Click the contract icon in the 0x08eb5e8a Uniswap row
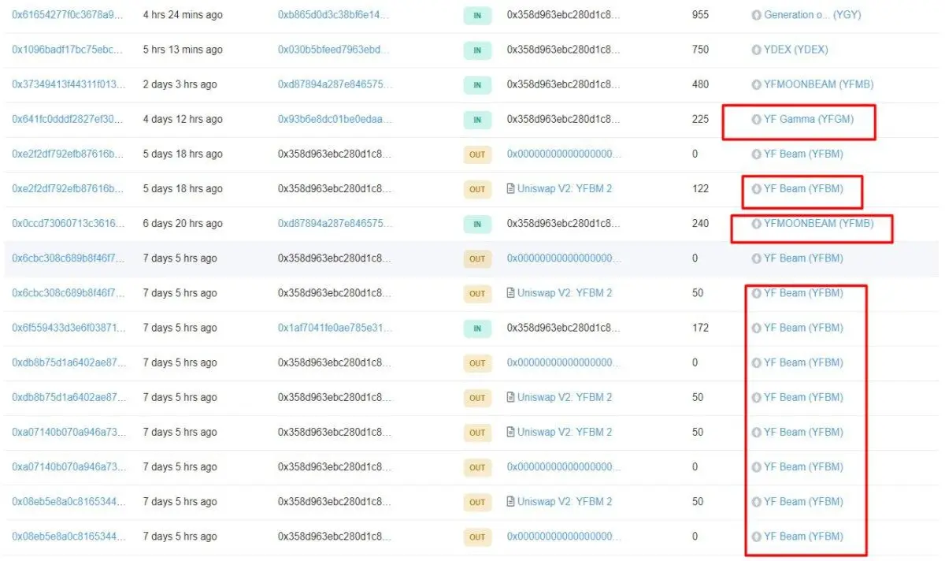 pos(510,501)
